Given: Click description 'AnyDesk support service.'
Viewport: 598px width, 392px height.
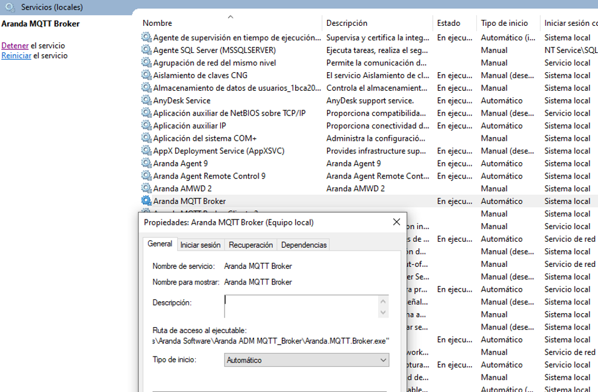Looking at the screenshot, I should [370, 100].
